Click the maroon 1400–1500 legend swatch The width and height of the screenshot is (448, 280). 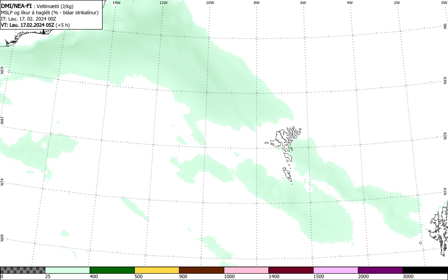coord(291,270)
